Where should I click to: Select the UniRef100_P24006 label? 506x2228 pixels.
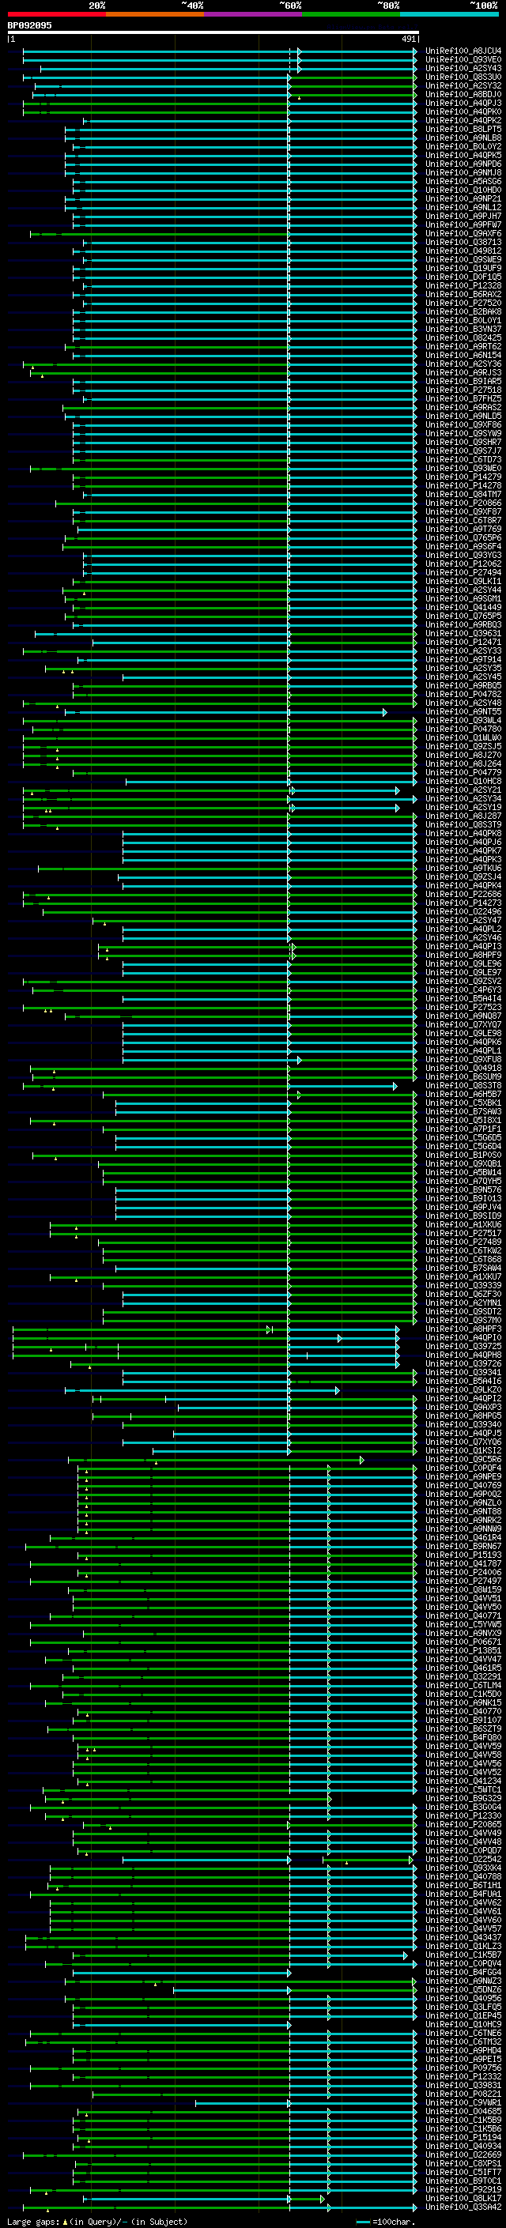tap(463, 1572)
